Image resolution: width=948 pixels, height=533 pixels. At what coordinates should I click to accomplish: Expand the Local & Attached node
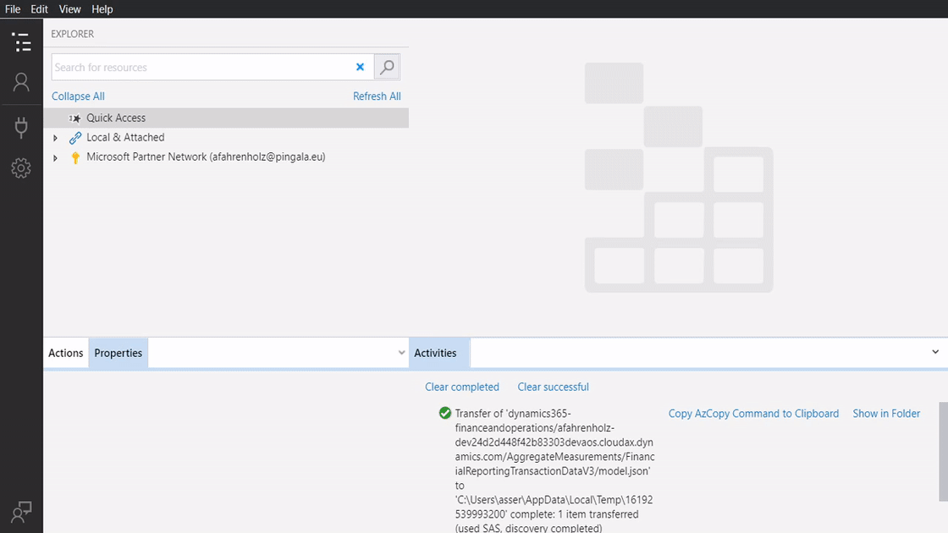click(55, 138)
